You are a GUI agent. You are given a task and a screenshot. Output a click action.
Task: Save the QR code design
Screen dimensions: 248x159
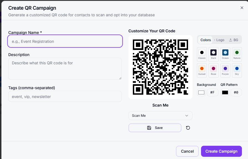coord(155,128)
